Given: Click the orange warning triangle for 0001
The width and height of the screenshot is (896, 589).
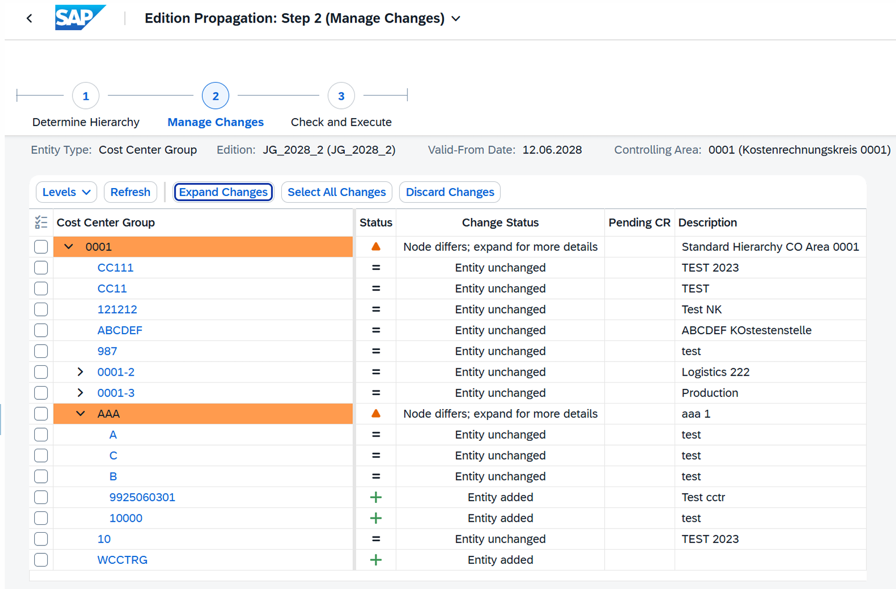Looking at the screenshot, I should (x=375, y=246).
